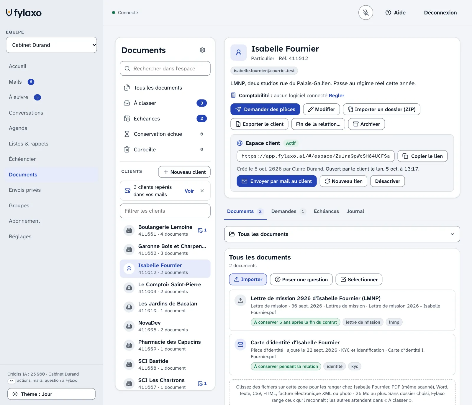The width and height of the screenshot is (472, 405).
Task: Click Copier le lien button
Action: tap(422, 156)
